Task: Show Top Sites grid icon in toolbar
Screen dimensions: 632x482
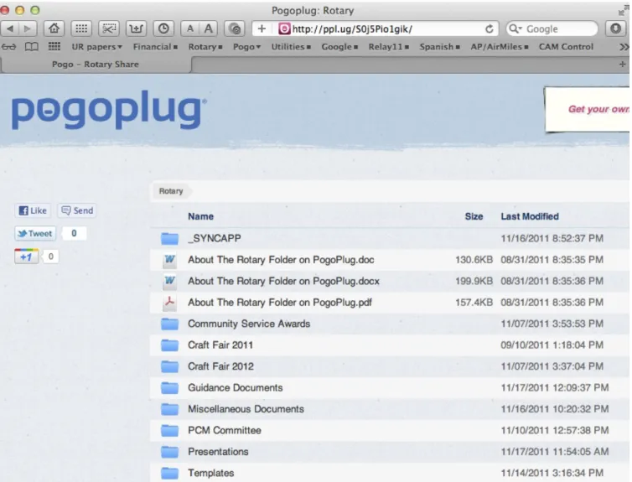Action: pos(81,29)
